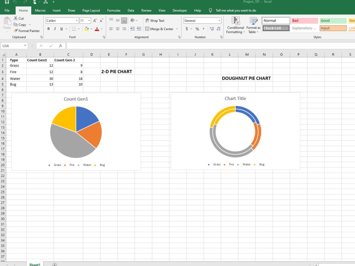The height and width of the screenshot is (266, 355).
Task: Apply the Normal cell style
Action: point(276,21)
